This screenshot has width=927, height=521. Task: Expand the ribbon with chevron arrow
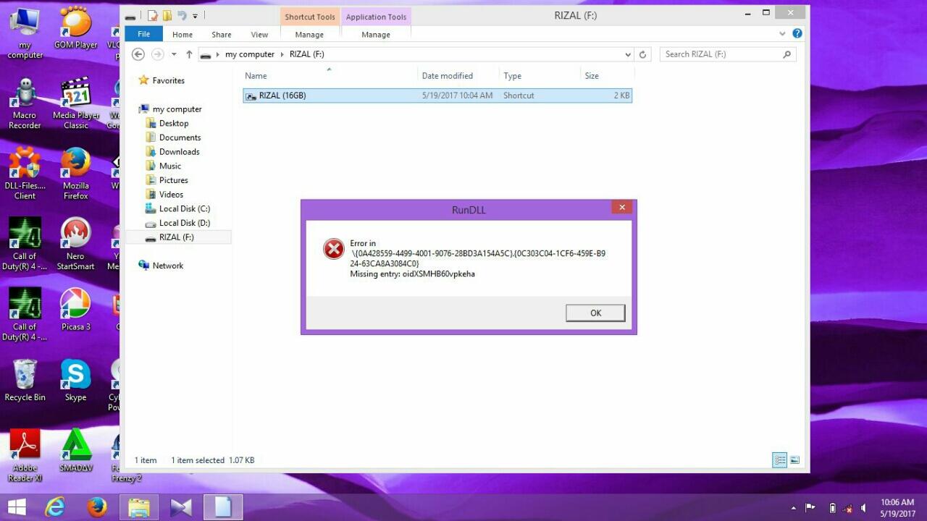click(x=782, y=34)
